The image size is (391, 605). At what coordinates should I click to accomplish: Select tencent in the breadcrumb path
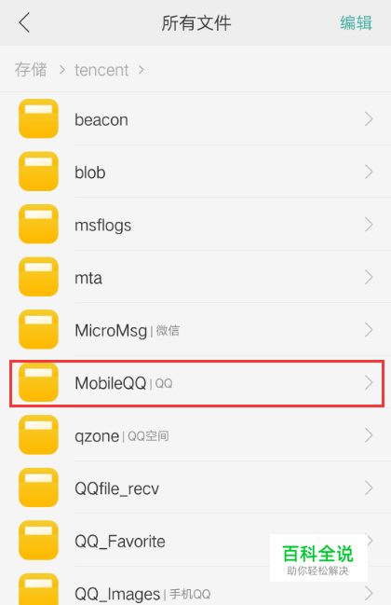(x=101, y=70)
